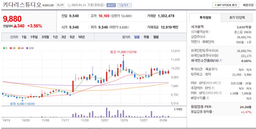Viewport: 256px width, 129px height.
Task: Click the help icon next to PBR BPS(2022.09)
Action: click(x=221, y=93)
